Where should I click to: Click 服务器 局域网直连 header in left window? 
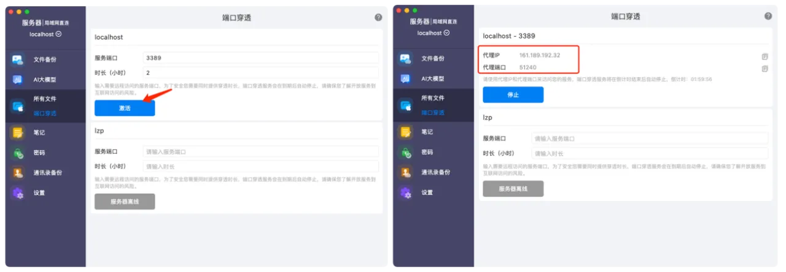(x=45, y=23)
